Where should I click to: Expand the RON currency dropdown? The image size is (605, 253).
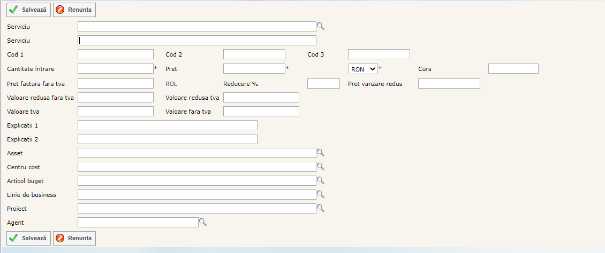click(363, 68)
